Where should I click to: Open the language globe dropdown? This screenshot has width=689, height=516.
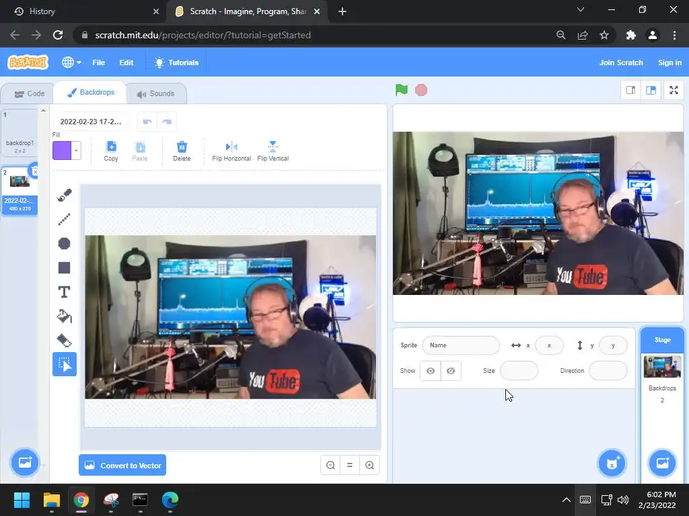[71, 62]
